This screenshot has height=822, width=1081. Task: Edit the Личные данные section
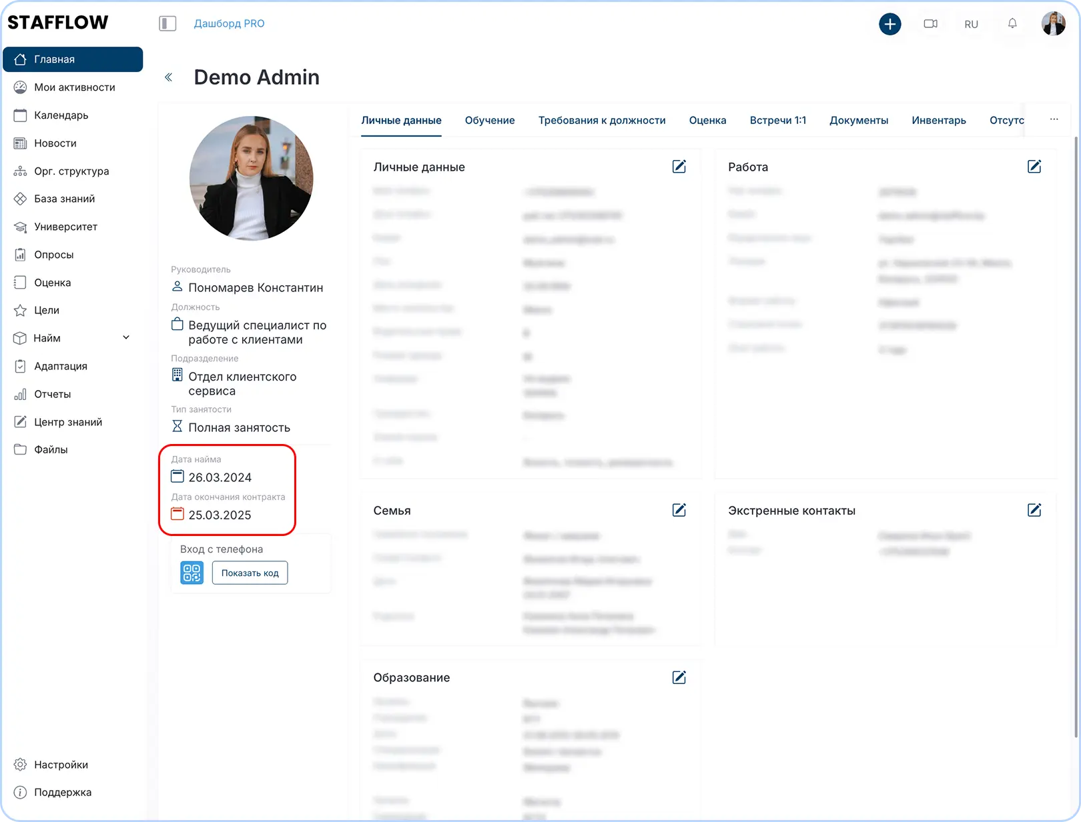point(679,167)
